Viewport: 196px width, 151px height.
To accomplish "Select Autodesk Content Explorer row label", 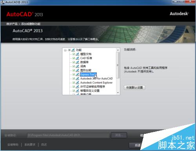I will click(x=96, y=83).
